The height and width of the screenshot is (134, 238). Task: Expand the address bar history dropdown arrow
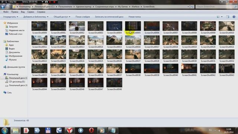pyautogui.click(x=188, y=7)
